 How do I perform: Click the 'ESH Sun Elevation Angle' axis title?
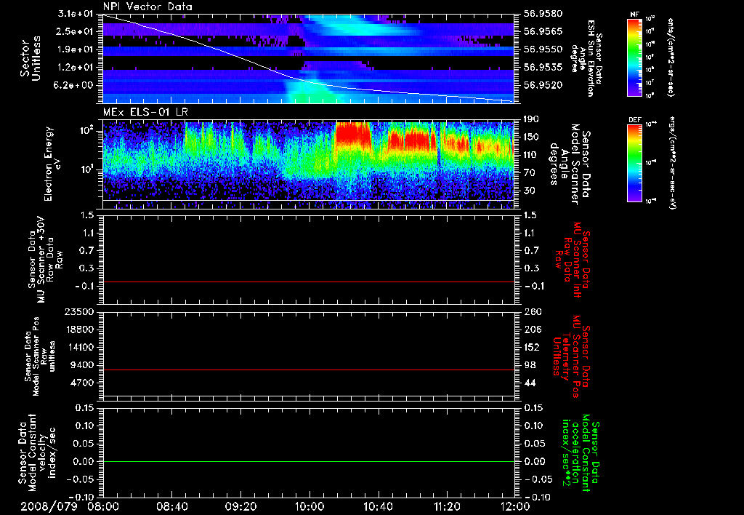587,58
